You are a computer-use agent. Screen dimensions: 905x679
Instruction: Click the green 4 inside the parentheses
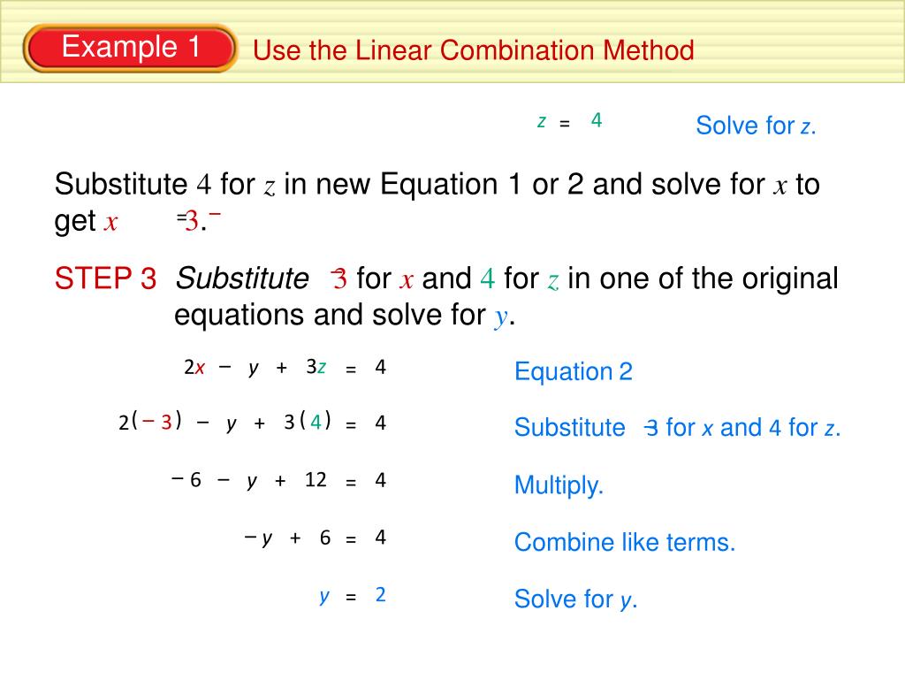click(316, 422)
